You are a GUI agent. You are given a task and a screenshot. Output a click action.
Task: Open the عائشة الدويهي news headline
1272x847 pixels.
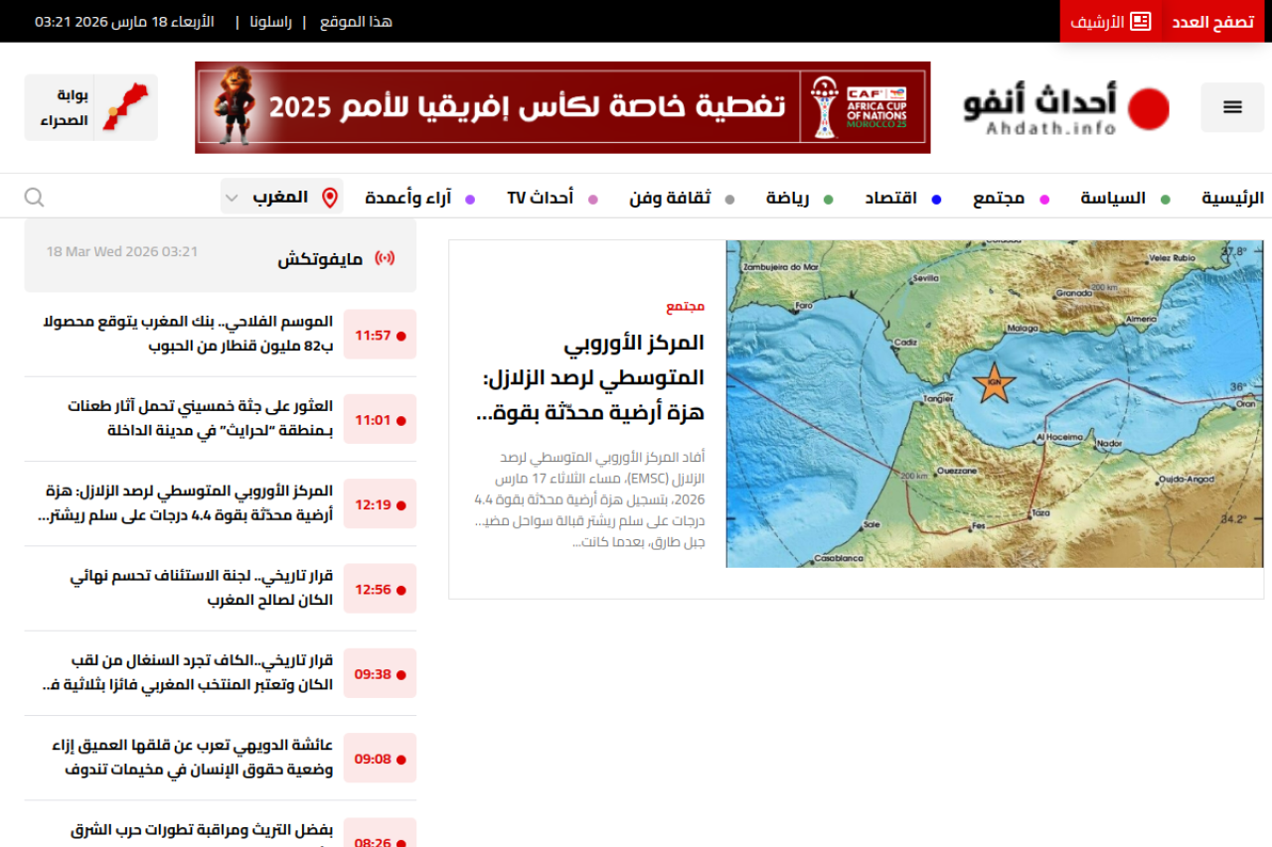tap(193, 758)
